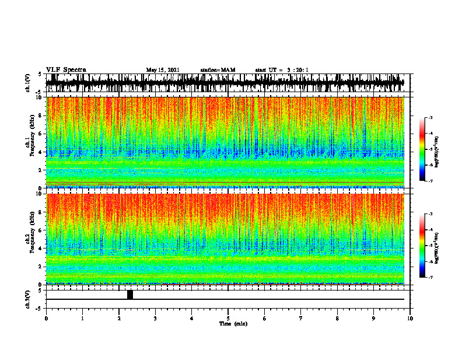Click the ch.2 color bar "log(PSD)" label

(436, 247)
